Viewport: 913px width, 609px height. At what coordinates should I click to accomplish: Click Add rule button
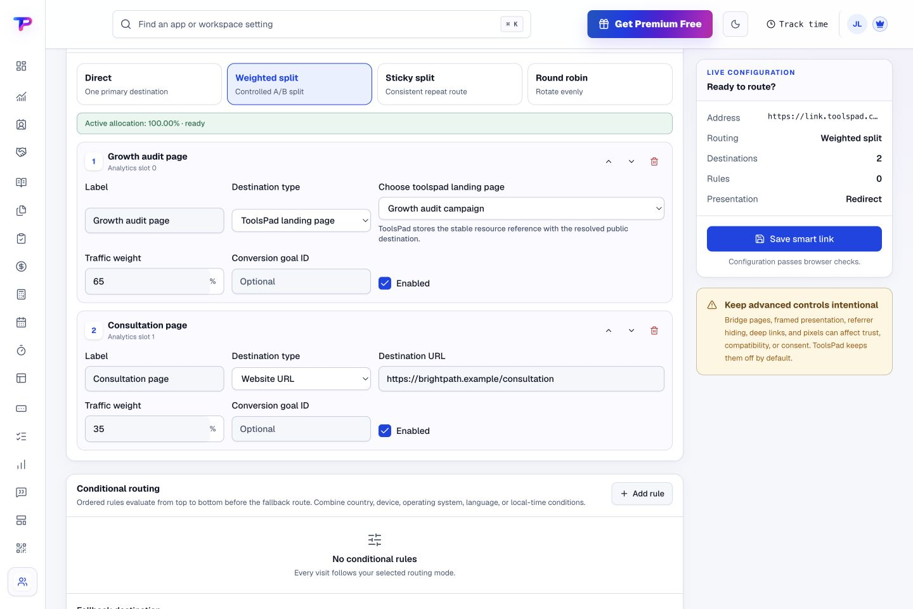pyautogui.click(x=642, y=494)
